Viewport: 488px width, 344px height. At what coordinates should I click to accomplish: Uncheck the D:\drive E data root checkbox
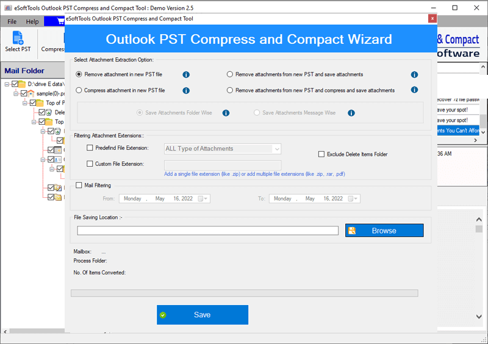coord(15,84)
